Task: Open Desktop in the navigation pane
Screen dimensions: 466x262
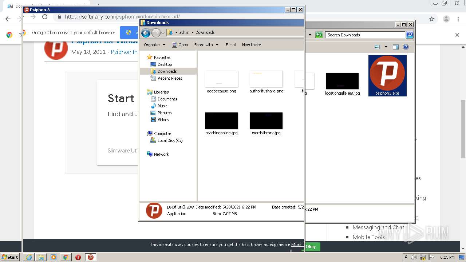Action: [165, 64]
